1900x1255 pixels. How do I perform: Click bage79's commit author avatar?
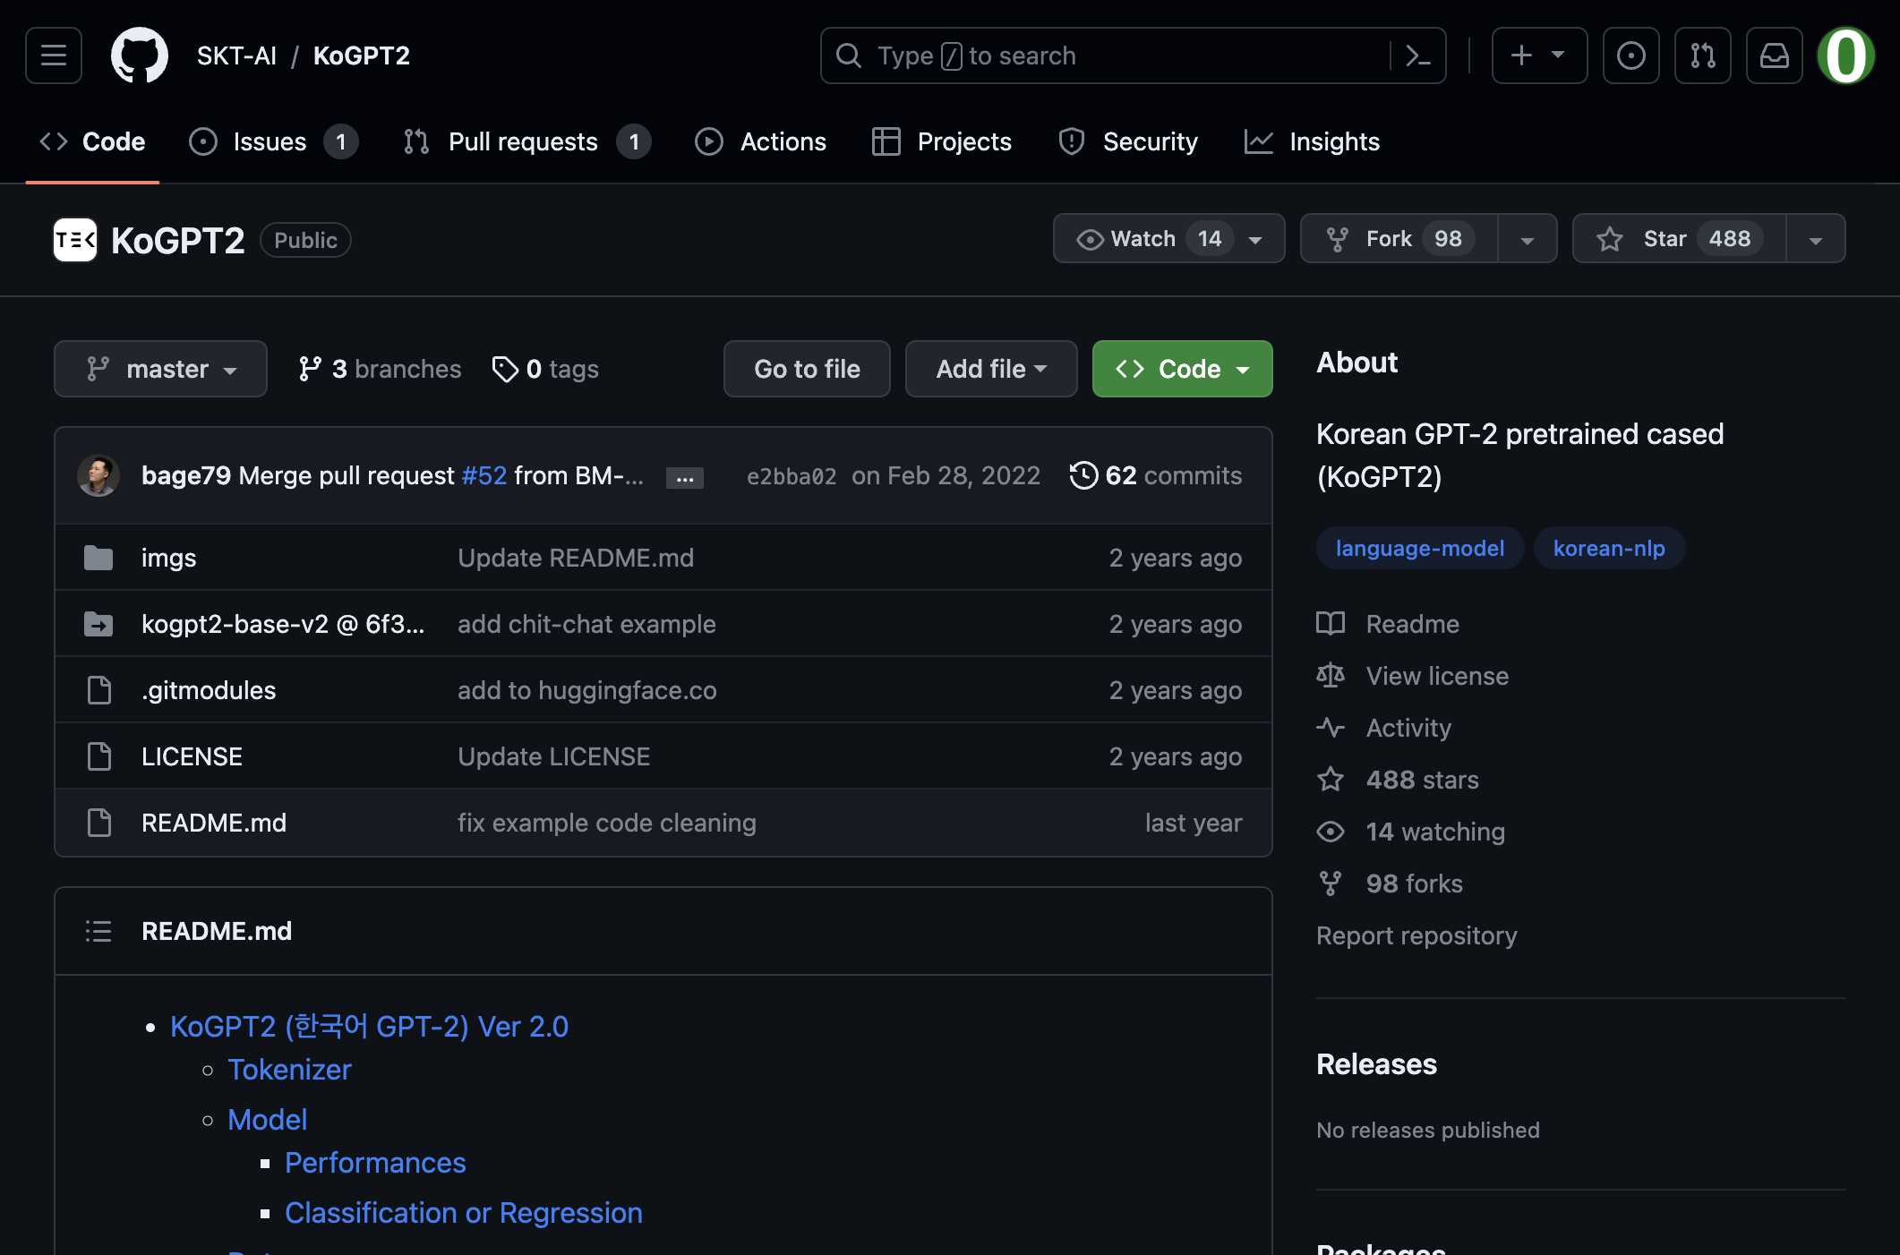[98, 475]
